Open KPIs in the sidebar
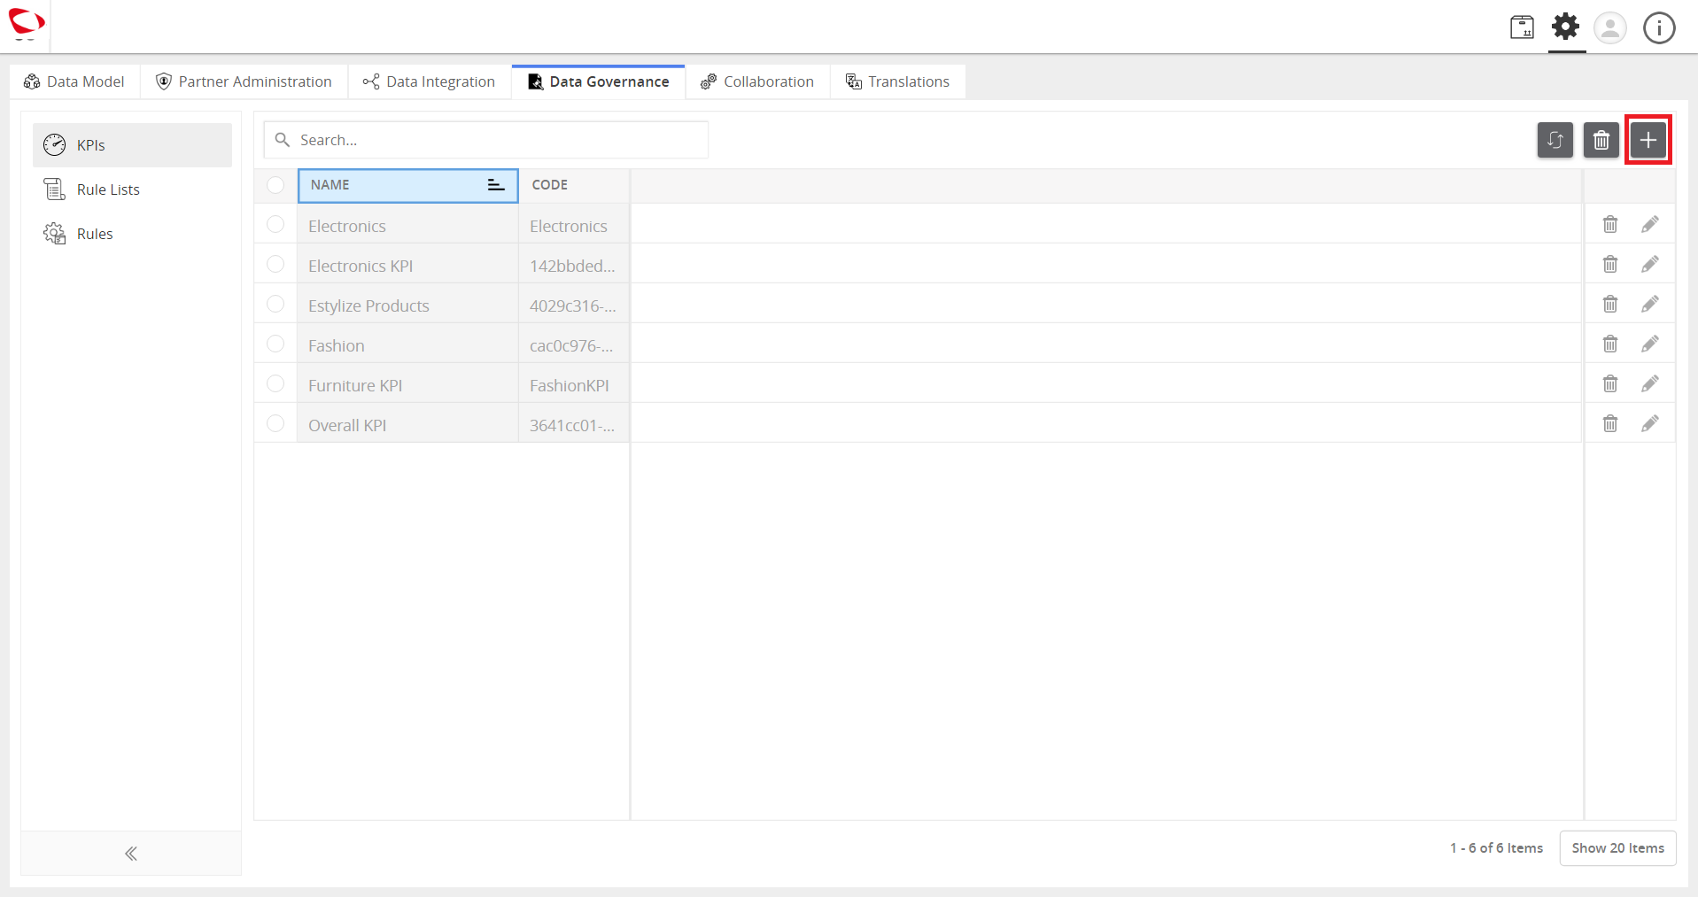 pyautogui.click(x=132, y=145)
